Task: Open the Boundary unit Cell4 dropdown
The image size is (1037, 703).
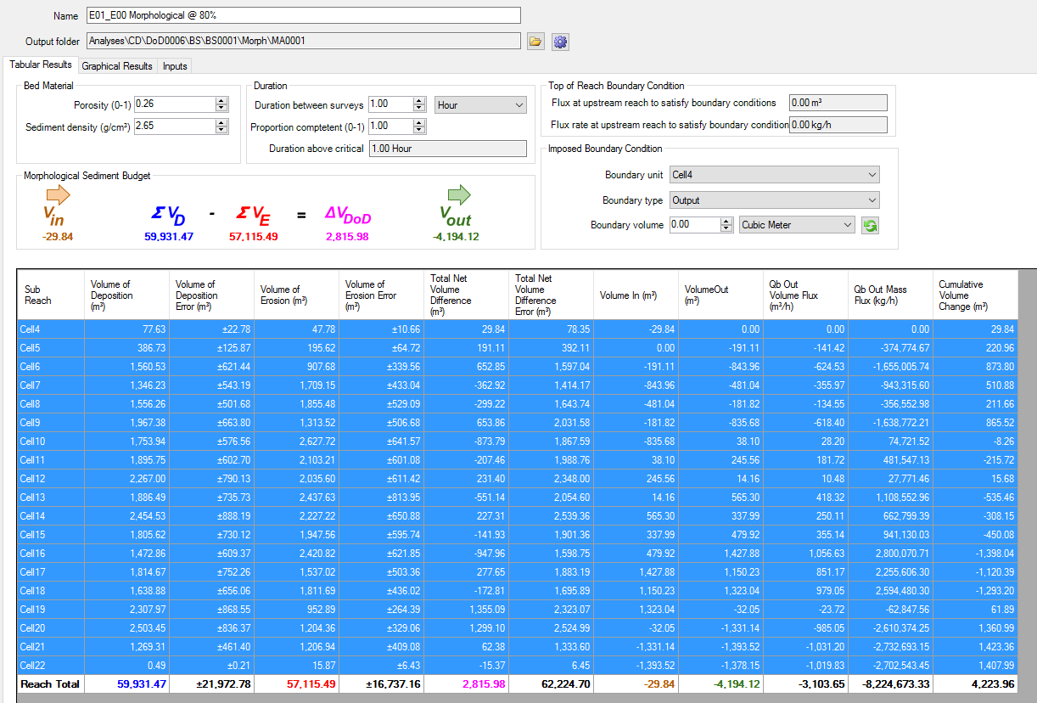Action: point(775,175)
